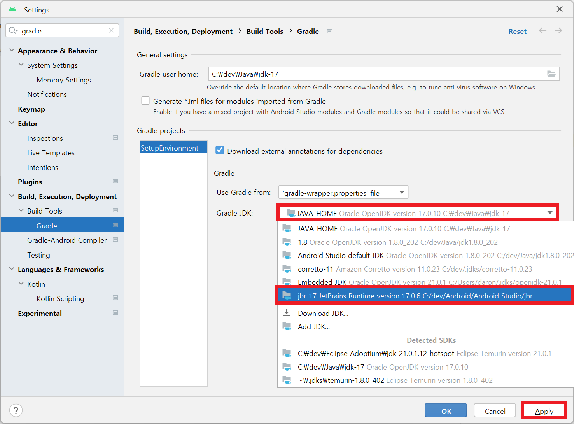Viewport: 574px width, 424px height.
Task: Click Build, Execution, Deployment breadcrumb
Action: pos(183,31)
